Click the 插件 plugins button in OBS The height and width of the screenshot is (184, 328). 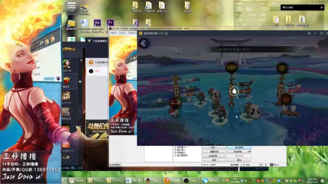(x=214, y=160)
